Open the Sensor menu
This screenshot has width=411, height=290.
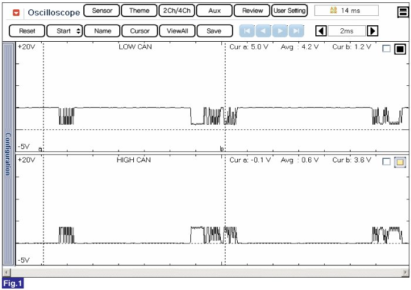(x=102, y=11)
